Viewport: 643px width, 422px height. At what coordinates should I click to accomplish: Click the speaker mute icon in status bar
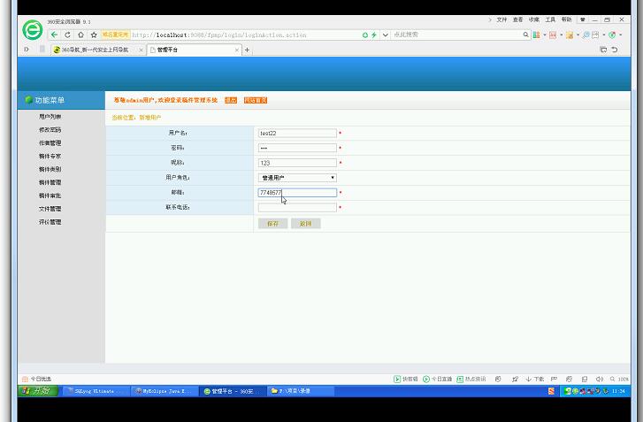coord(599,379)
